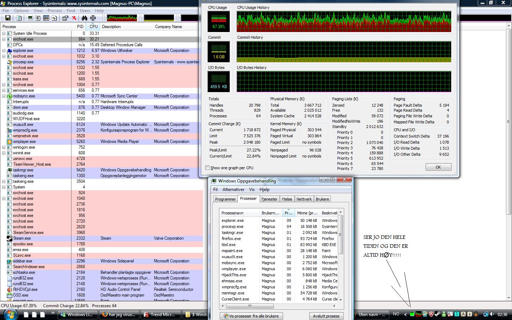This screenshot has width=512, height=320.
Task: Sort Task Manager by Prosessnavn column
Action: 239,213
